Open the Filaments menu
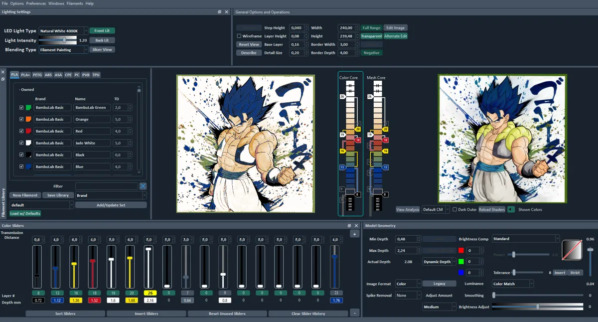598x322 pixels. coord(75,3)
